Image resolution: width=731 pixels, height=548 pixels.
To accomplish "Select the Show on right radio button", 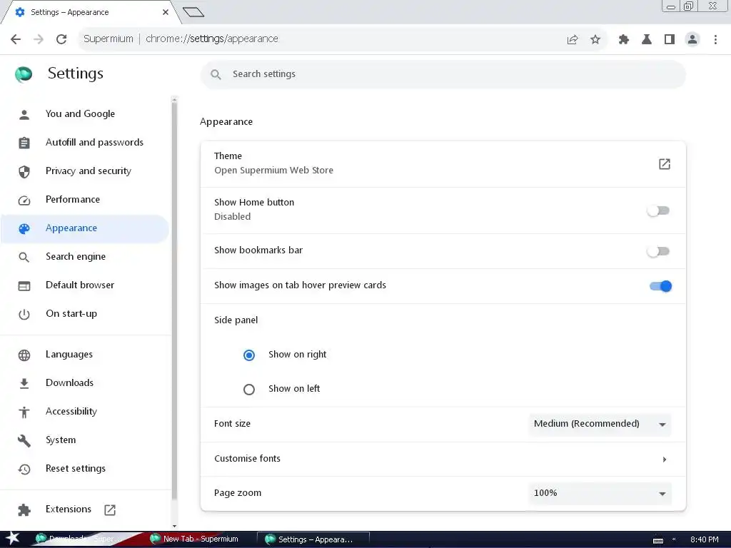I will 249,355.
